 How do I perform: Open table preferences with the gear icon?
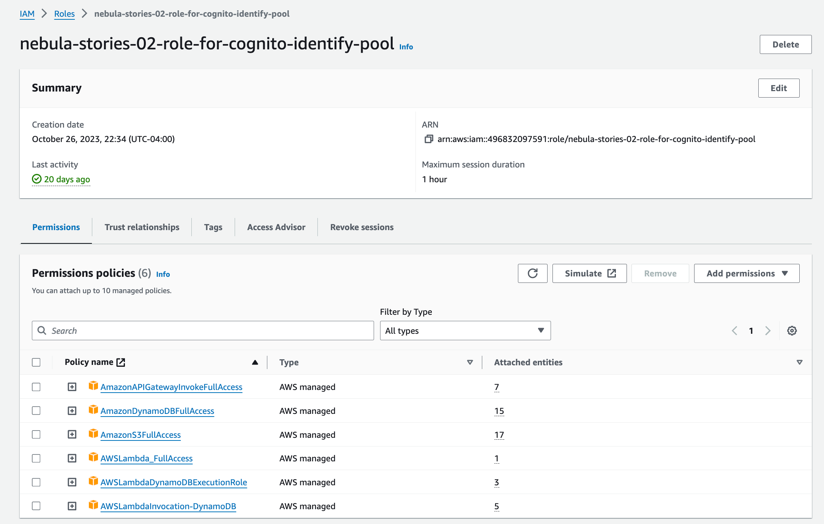[x=792, y=330]
